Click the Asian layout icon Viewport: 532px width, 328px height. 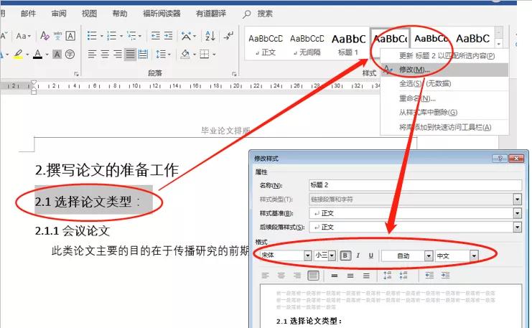click(x=186, y=36)
